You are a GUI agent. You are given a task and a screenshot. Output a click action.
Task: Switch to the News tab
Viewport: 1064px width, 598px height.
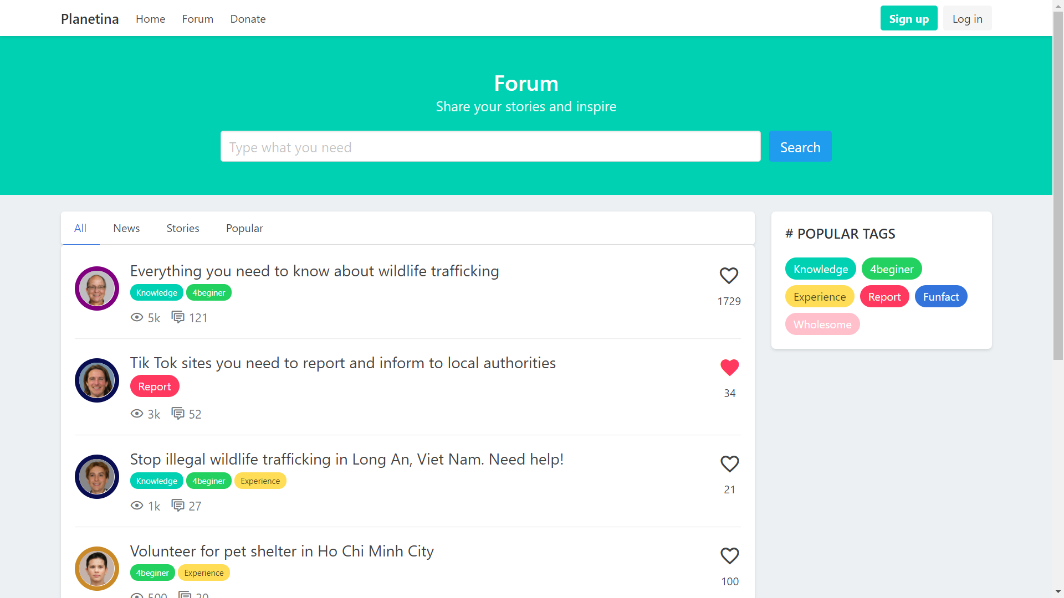[126, 228]
